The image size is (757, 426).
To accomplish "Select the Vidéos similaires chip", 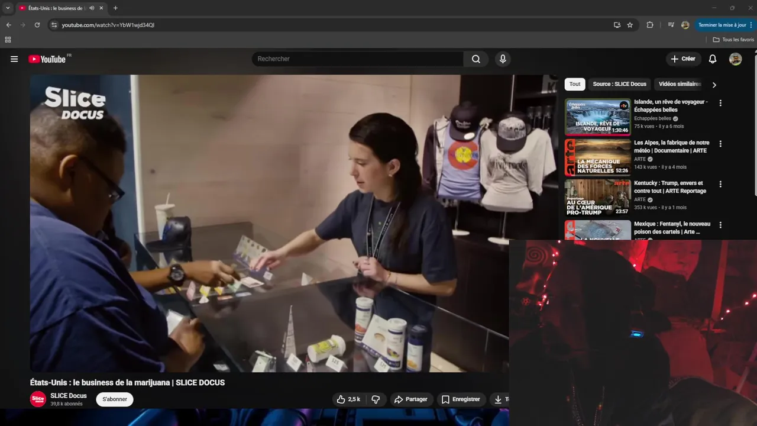I will click(680, 84).
